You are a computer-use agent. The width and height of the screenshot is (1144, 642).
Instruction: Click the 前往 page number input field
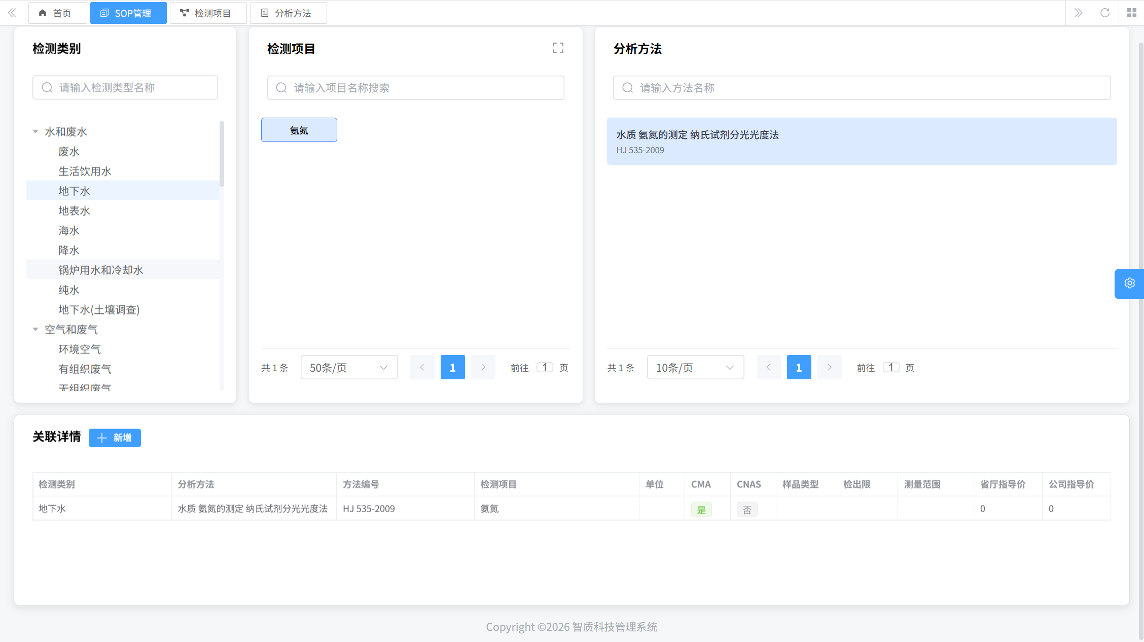pyautogui.click(x=545, y=367)
